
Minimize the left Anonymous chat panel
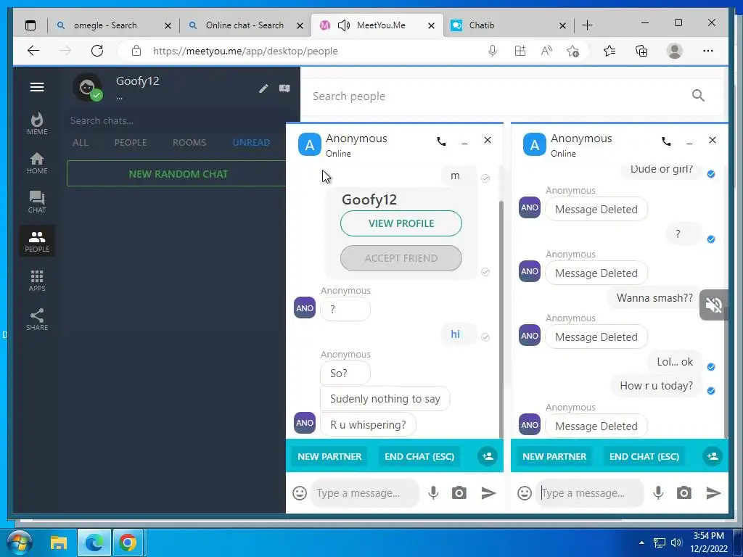point(464,141)
